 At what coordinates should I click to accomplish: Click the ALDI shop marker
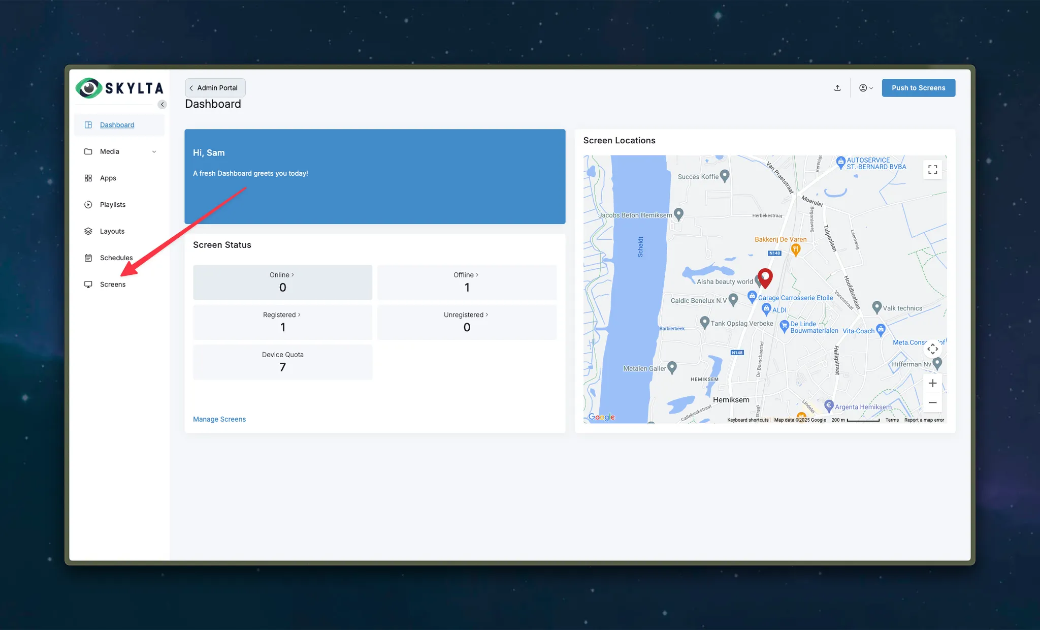767,309
